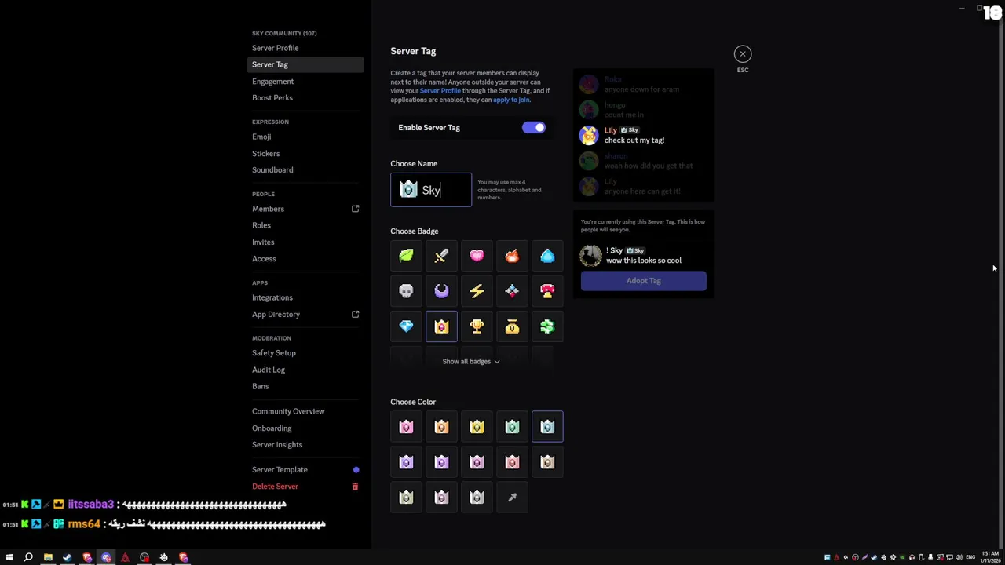The width and height of the screenshot is (1005, 565).
Task: Select the red mushroom badge
Action: tap(547, 291)
